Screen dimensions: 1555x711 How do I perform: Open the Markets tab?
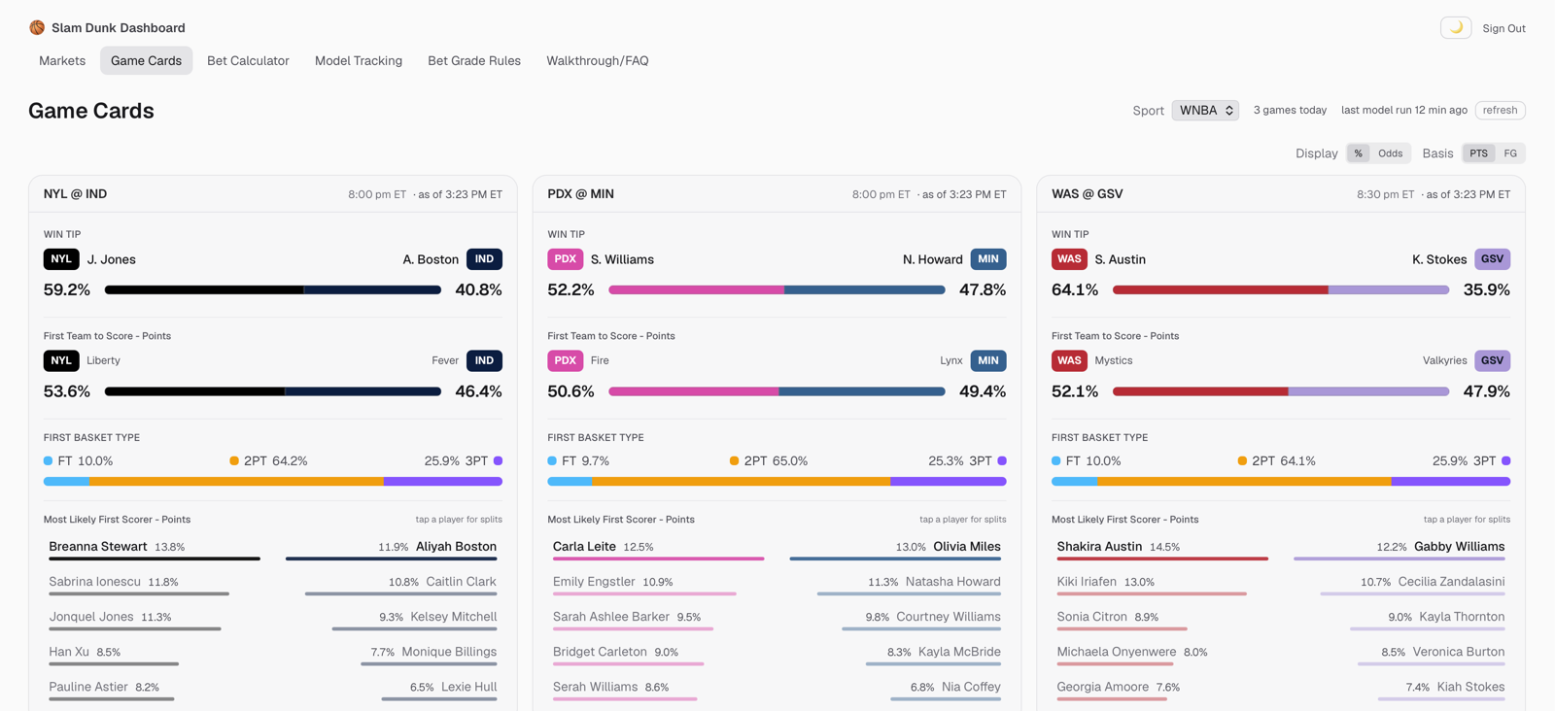click(62, 60)
